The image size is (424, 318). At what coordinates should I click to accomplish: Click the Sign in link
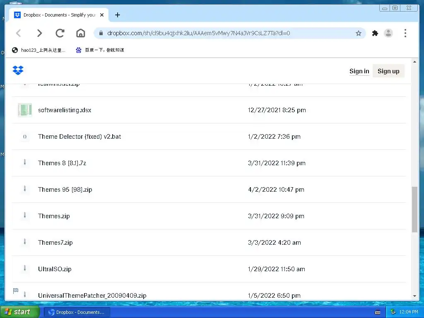359,71
